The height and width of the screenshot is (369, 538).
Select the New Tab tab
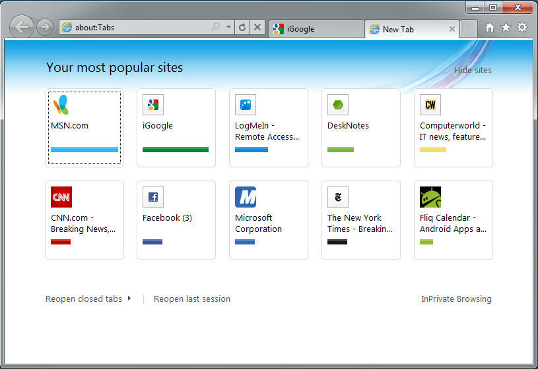(412, 29)
